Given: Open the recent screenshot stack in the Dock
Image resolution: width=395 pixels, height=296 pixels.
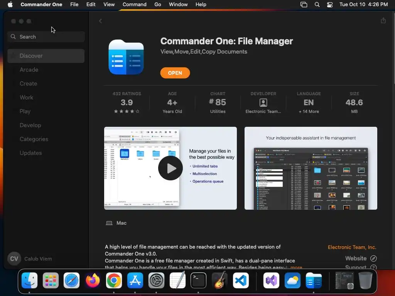Looking at the screenshot, I should (x=344, y=281).
